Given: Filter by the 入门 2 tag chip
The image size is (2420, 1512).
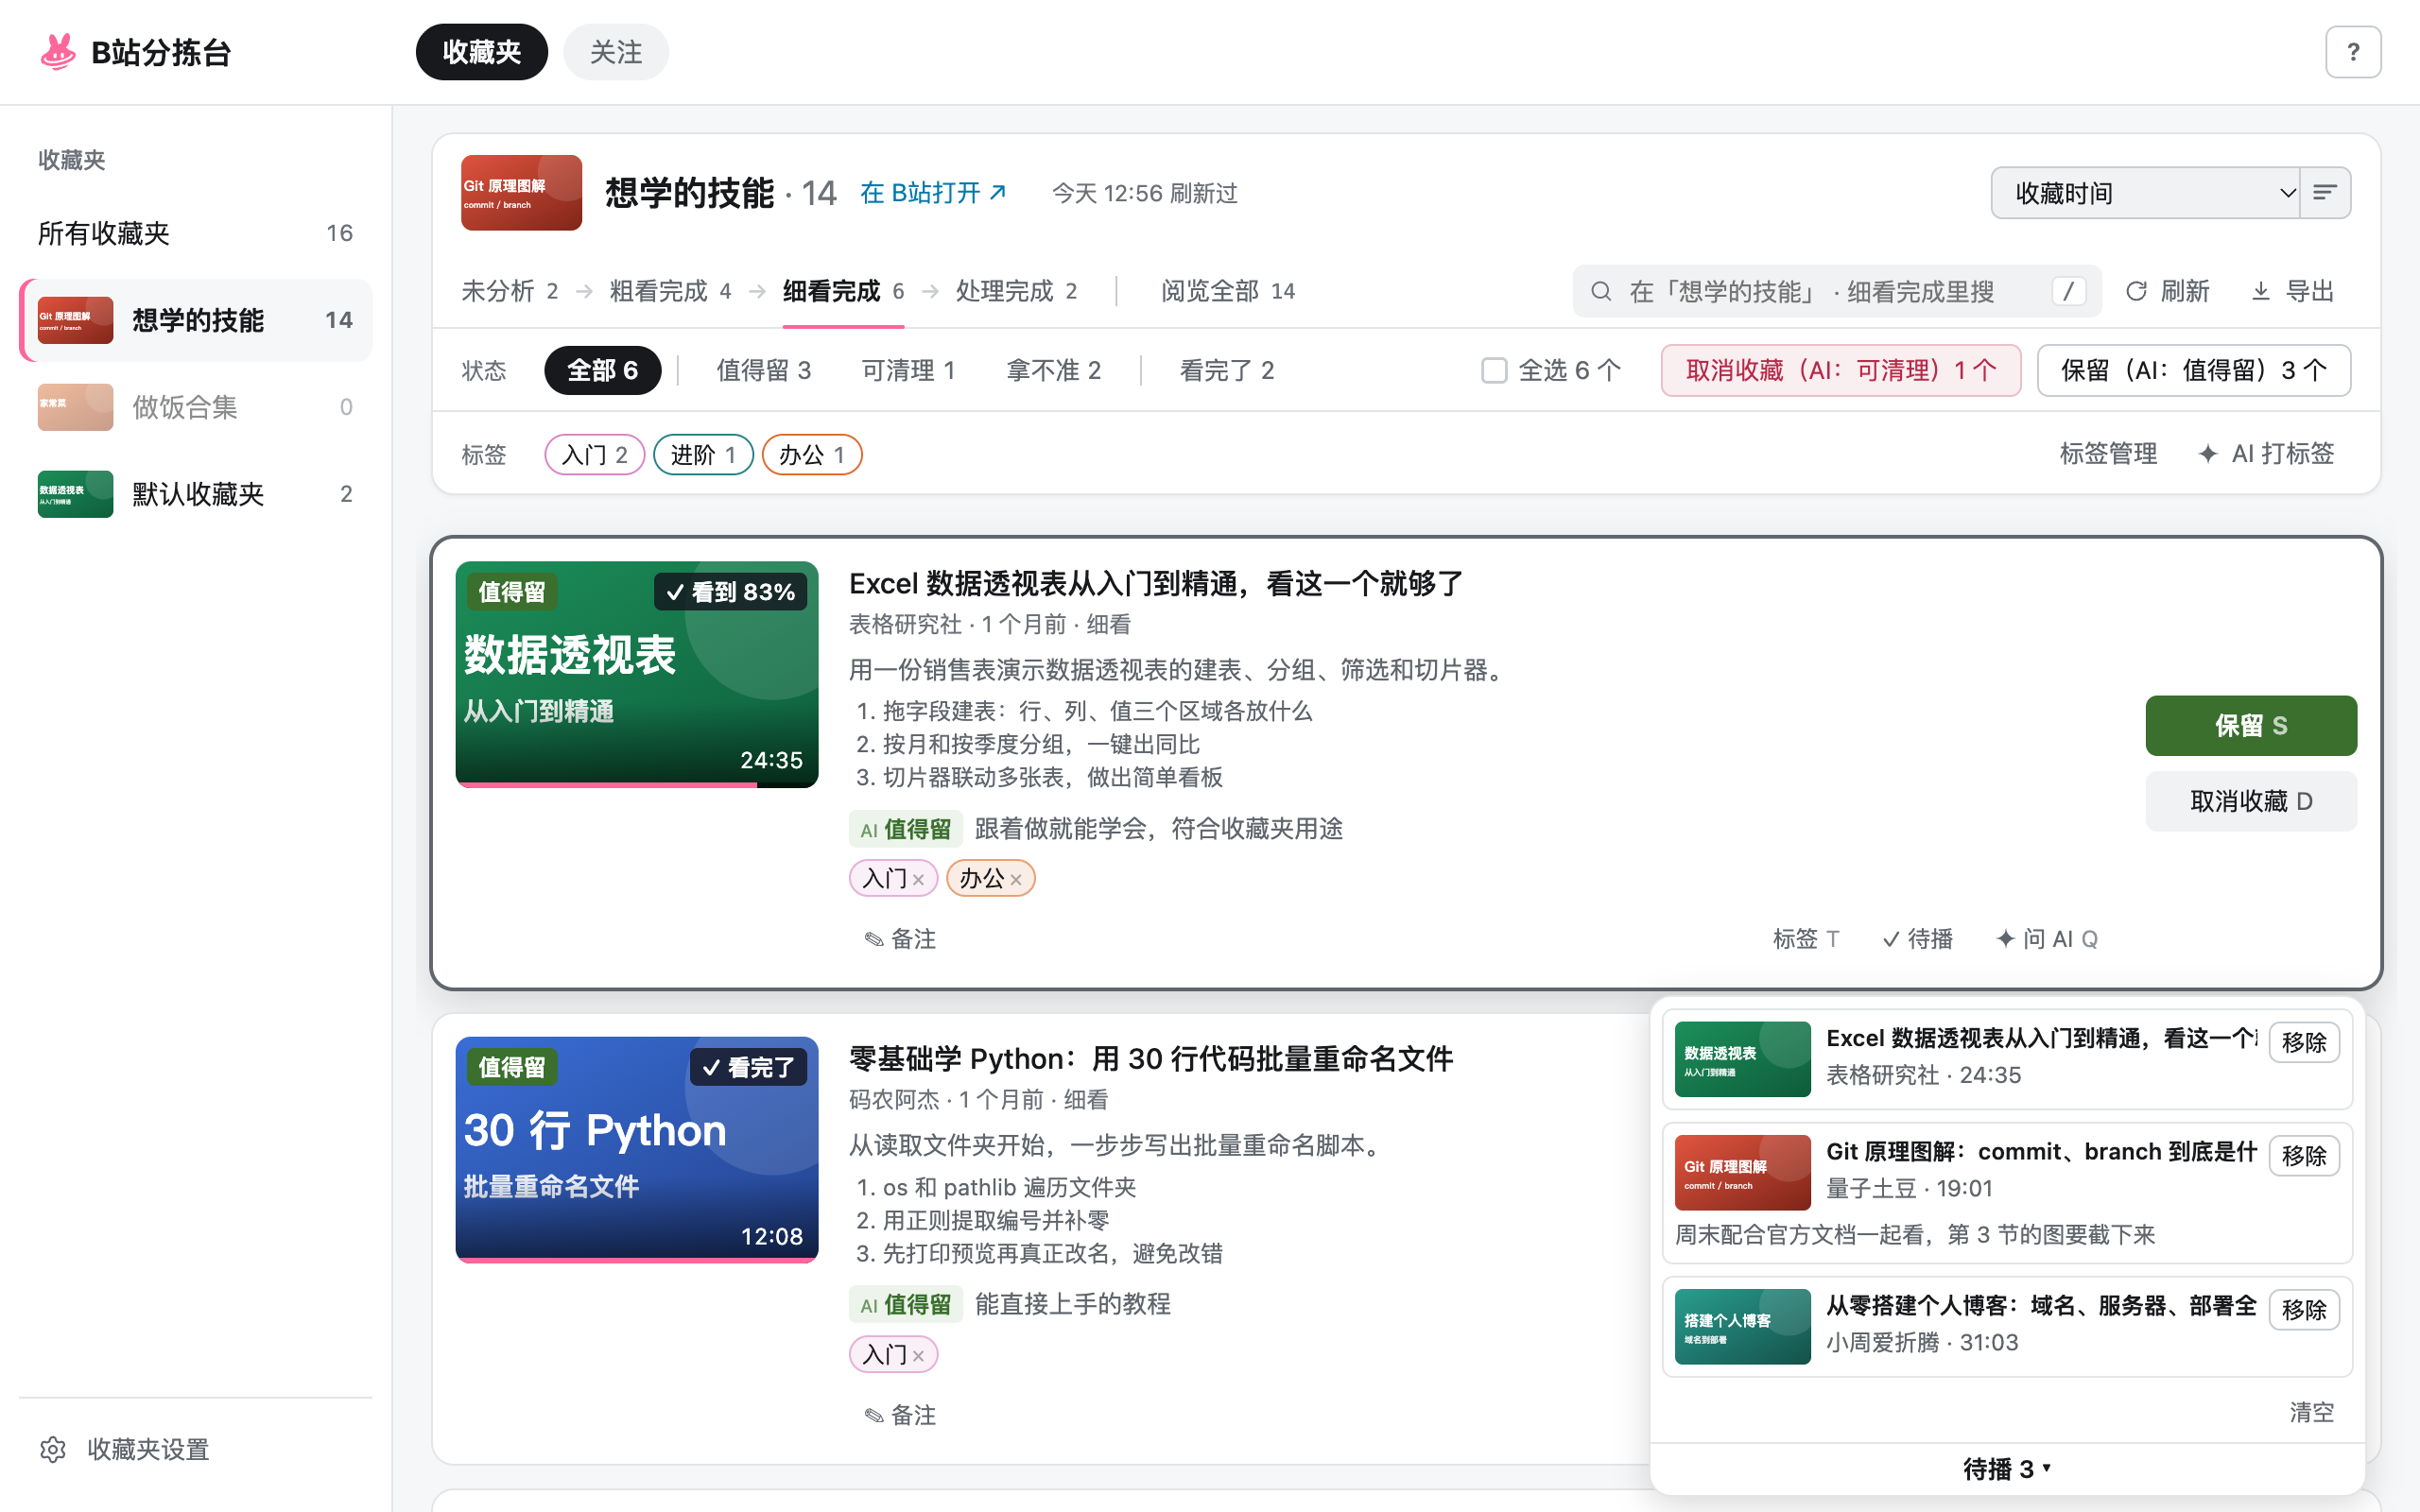Looking at the screenshot, I should (594, 455).
